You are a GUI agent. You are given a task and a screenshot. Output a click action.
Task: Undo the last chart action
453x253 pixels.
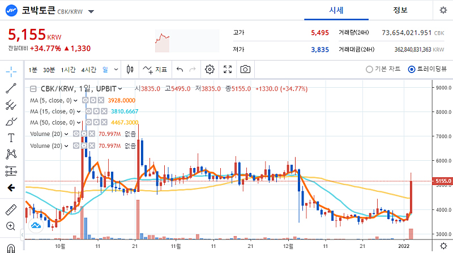click(x=180, y=69)
